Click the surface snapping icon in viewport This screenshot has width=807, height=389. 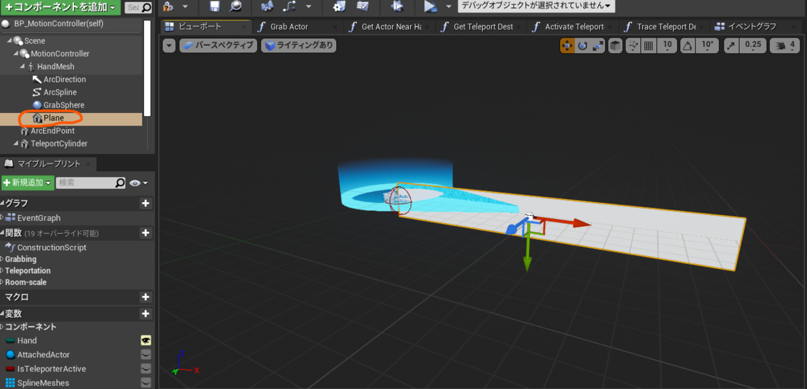(x=632, y=46)
